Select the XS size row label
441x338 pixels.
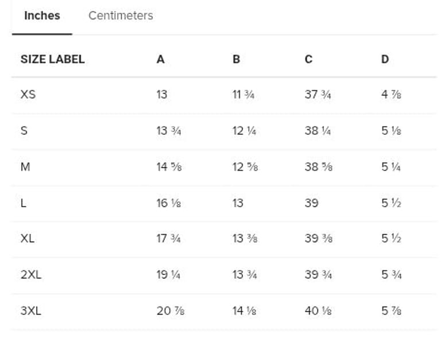[28, 95]
